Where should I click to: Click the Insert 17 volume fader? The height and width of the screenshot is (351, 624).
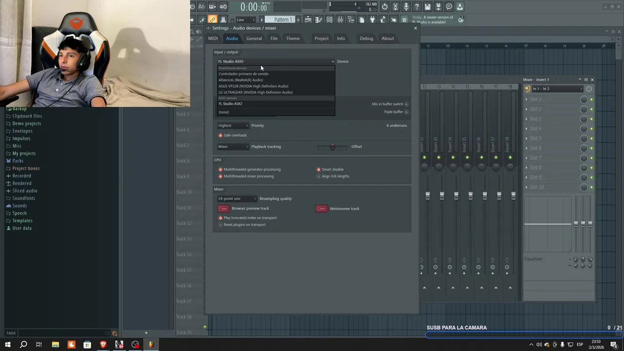tap(499, 195)
